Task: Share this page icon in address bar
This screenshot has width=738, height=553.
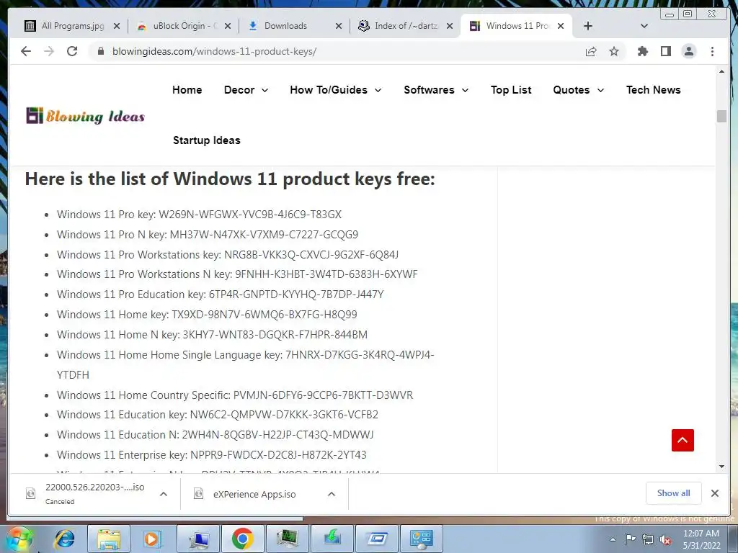Action: click(591, 51)
